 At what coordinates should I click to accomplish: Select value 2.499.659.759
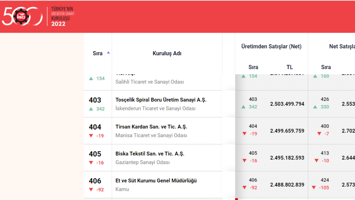pos(287,131)
